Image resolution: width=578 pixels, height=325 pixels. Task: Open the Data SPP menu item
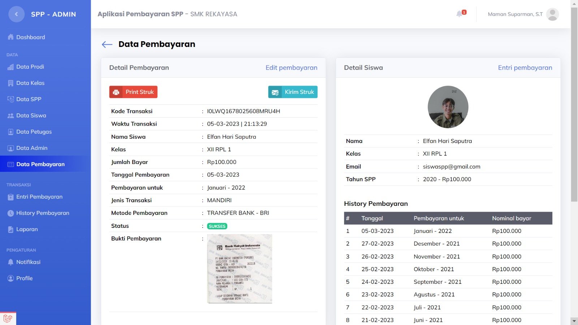29,99
